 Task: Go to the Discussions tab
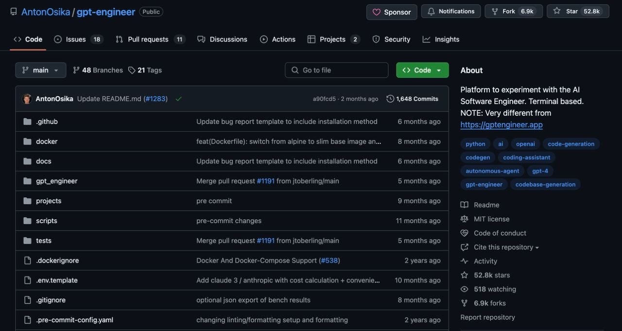coord(222,39)
